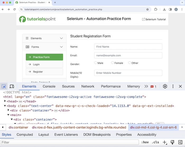Image resolution: width=185 pixels, height=147 pixels.
Task: Click the Practice Form button
Action: pyautogui.click(x=44, y=57)
